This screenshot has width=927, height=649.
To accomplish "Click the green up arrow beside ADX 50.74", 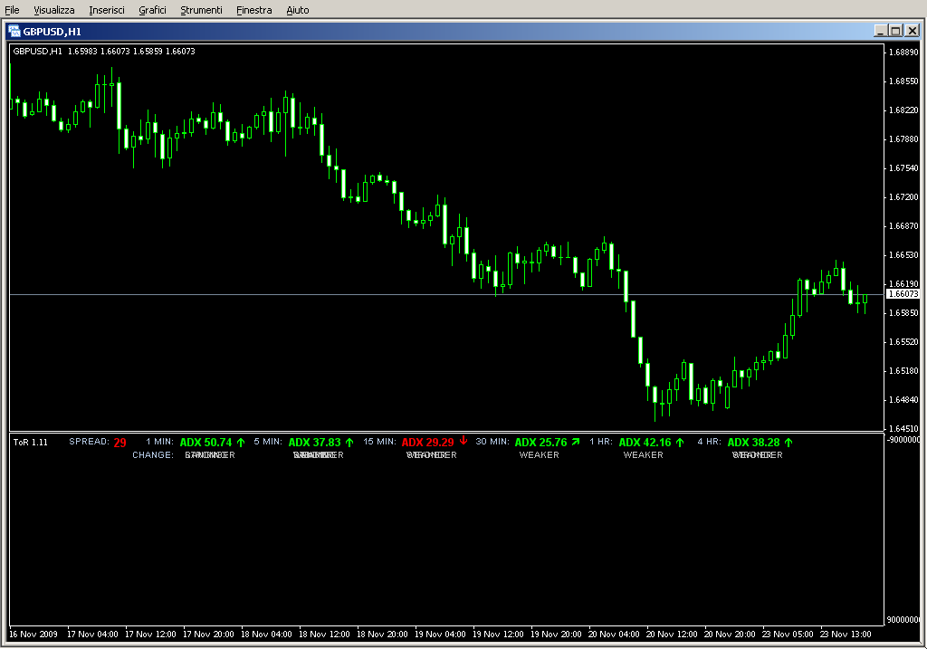I will (241, 443).
